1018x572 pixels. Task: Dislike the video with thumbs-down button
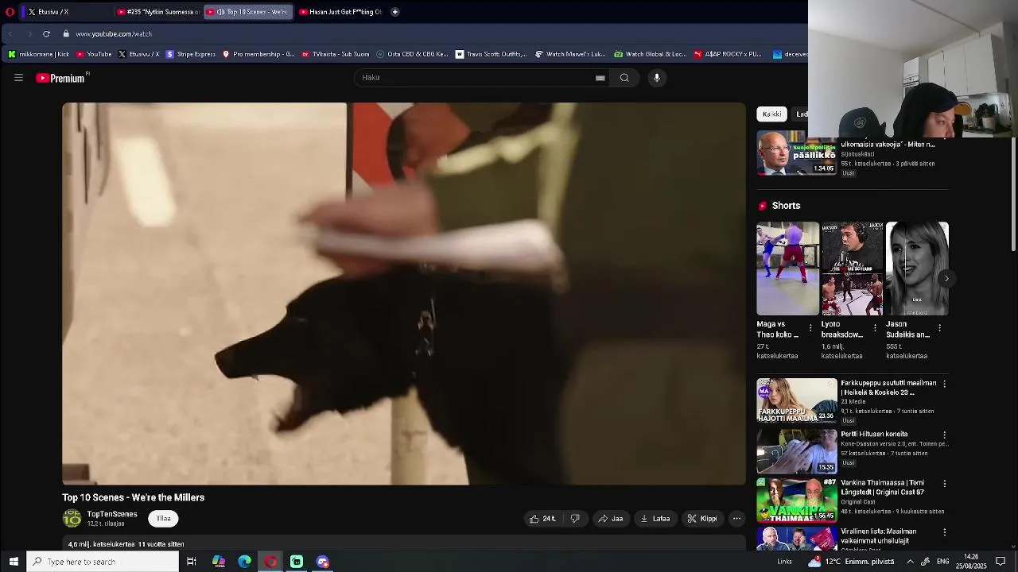click(575, 519)
